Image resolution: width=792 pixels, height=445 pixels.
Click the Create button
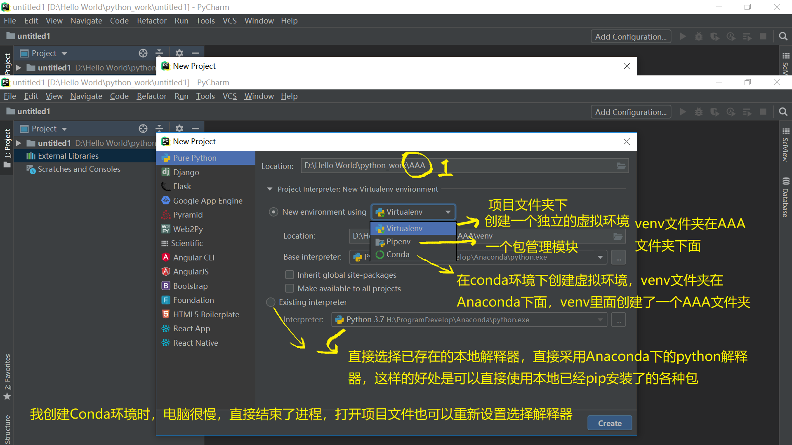tap(609, 423)
